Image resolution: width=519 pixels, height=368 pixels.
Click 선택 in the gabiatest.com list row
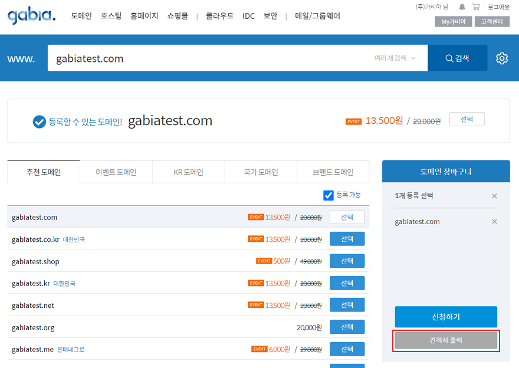(347, 217)
